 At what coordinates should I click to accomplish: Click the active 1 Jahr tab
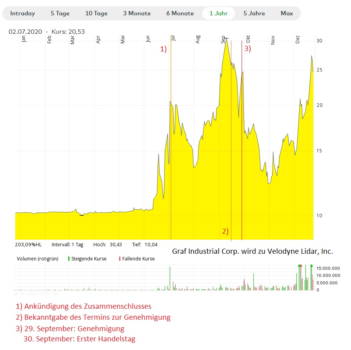coord(218,13)
